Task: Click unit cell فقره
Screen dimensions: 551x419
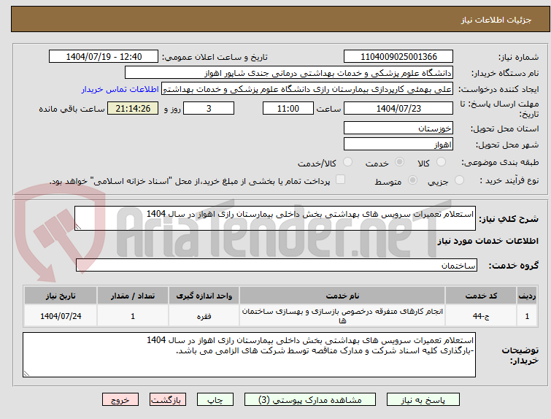Action: tap(204, 316)
